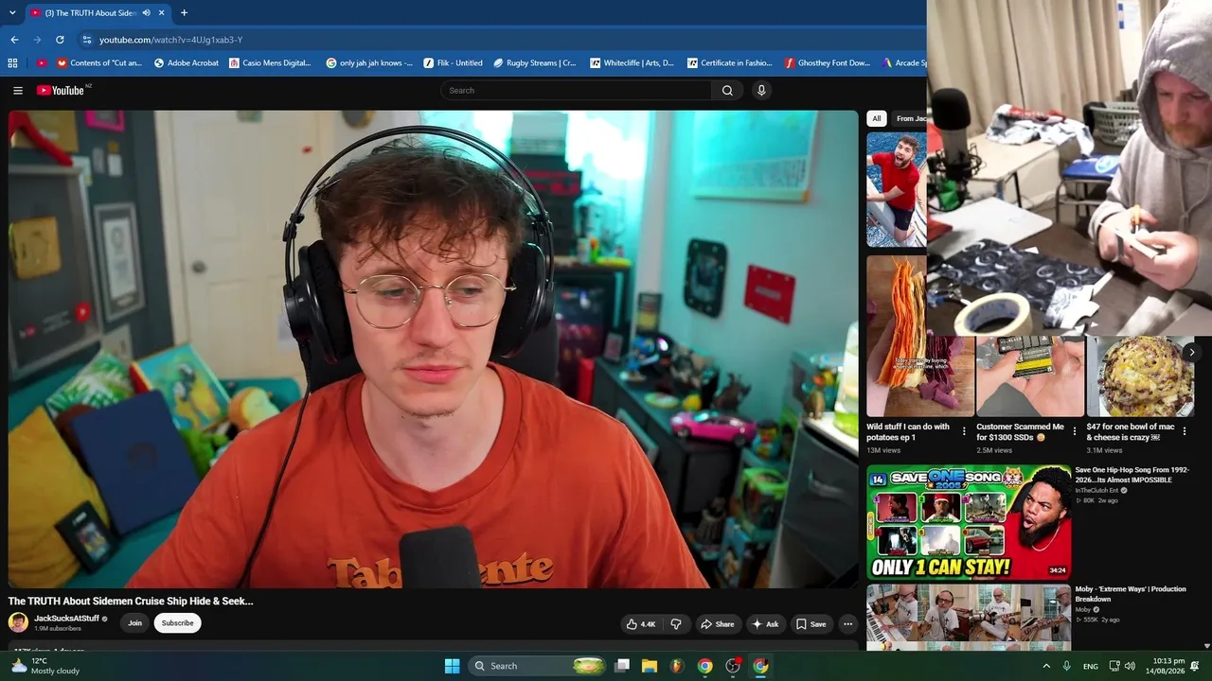Show next Shorts with the right chevron
Image resolution: width=1212 pixels, height=681 pixels.
[x=1191, y=352]
